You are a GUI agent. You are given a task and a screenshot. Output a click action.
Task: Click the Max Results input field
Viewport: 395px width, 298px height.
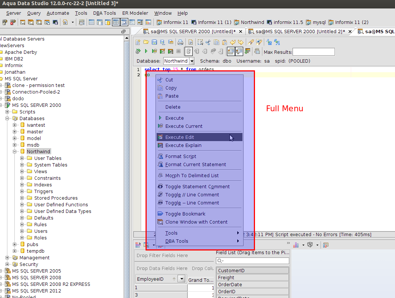pos(314,52)
